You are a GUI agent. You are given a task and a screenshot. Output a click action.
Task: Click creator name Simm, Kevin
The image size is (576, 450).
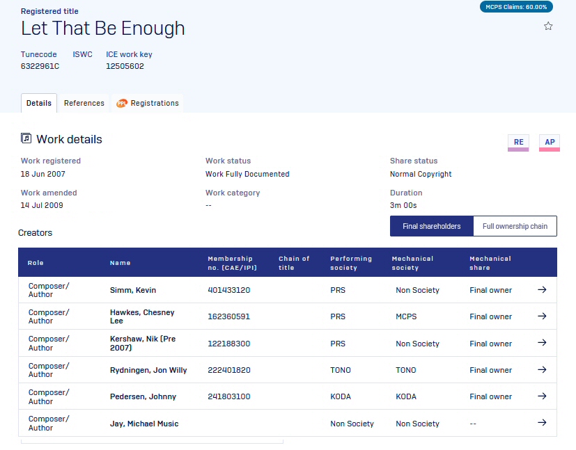pyautogui.click(x=133, y=290)
